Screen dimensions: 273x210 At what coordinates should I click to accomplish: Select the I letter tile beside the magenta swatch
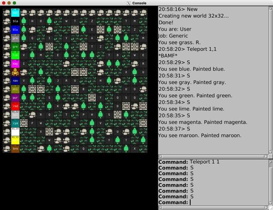(x=24, y=64)
